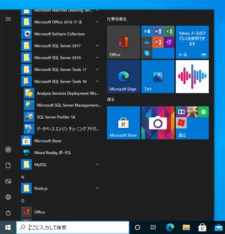Open データベース エンジン チューニング アドバイザー
Image resolution: width=225 pixels, height=234 pixels.
click(x=62, y=129)
